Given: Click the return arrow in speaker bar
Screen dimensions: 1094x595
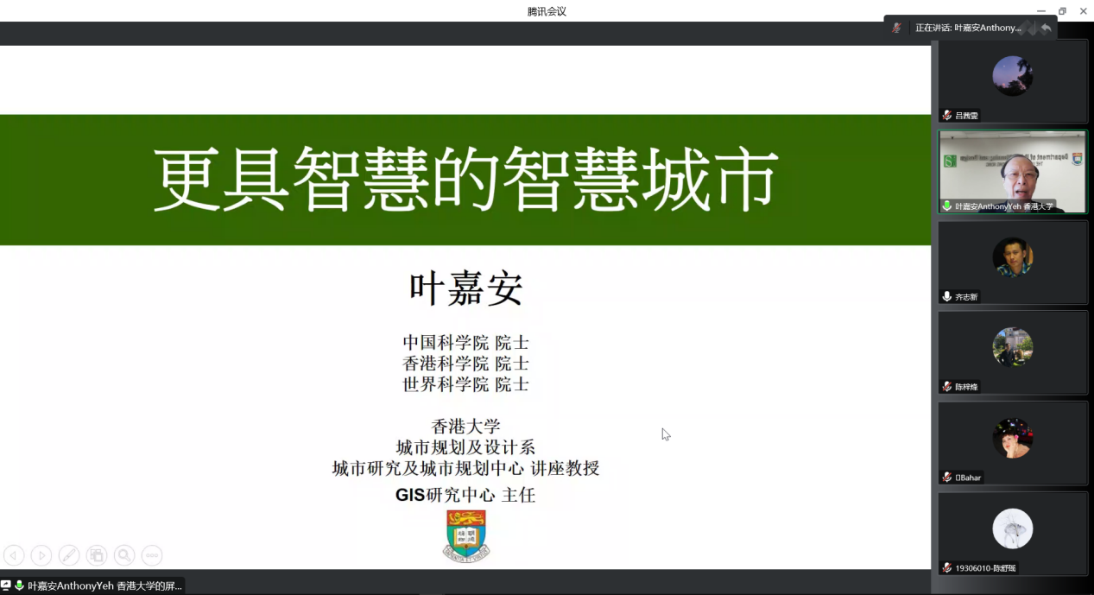Looking at the screenshot, I should (x=1046, y=28).
